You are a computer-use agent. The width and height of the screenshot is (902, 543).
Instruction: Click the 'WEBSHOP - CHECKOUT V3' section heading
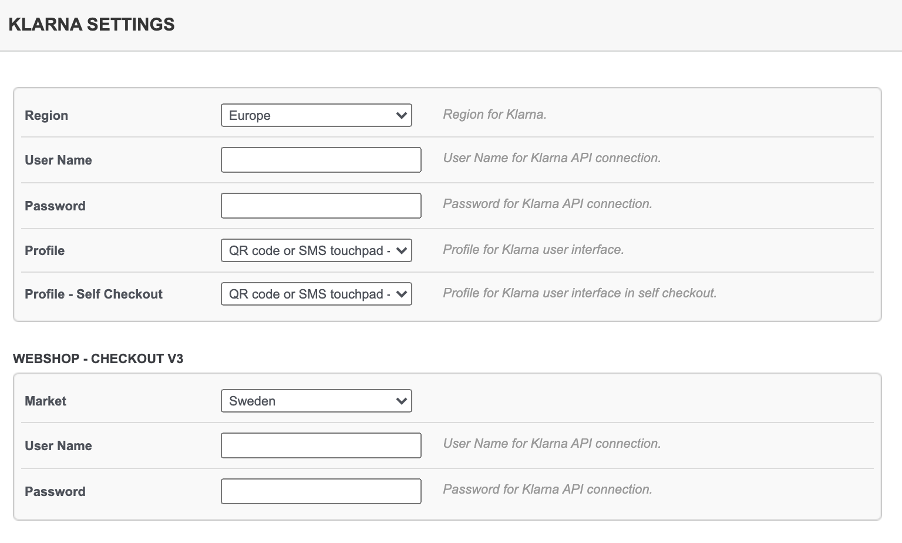pos(98,358)
